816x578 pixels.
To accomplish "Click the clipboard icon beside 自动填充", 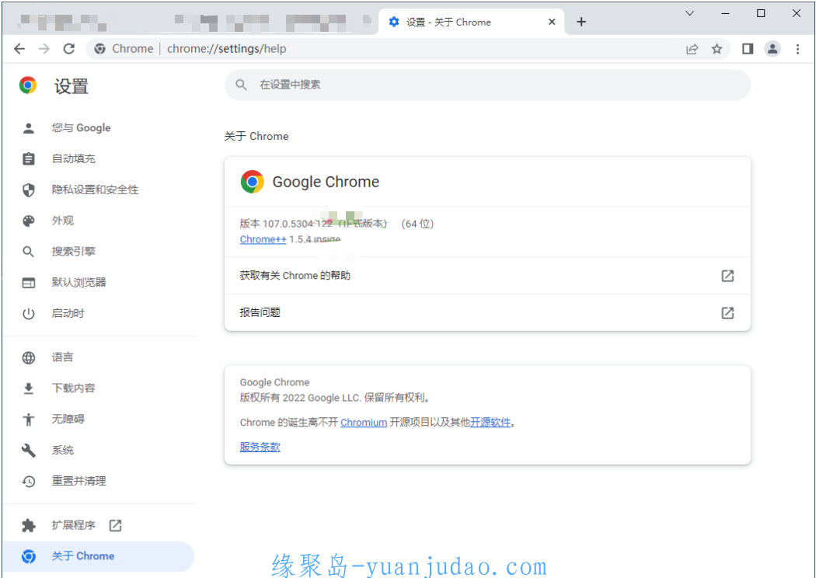I will [29, 158].
